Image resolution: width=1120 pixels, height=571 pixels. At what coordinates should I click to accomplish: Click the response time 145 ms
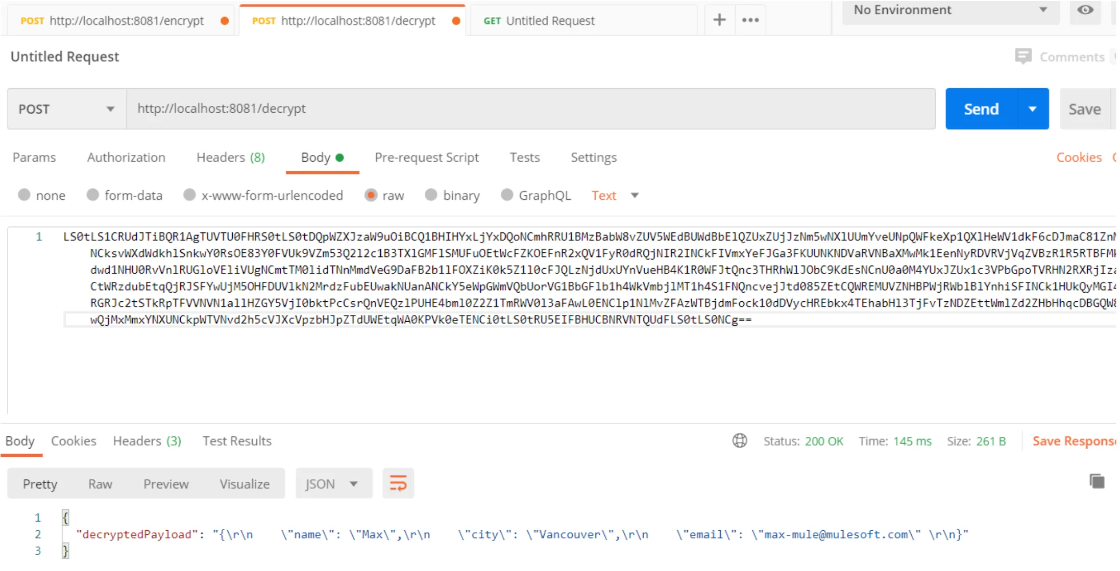pyautogui.click(x=912, y=441)
